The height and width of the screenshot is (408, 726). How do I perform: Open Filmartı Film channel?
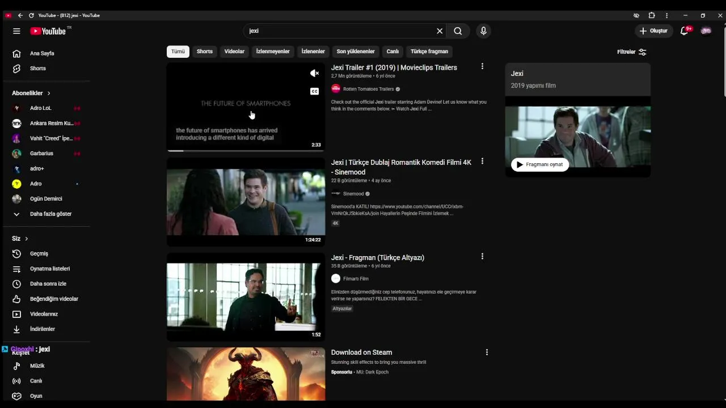356,279
